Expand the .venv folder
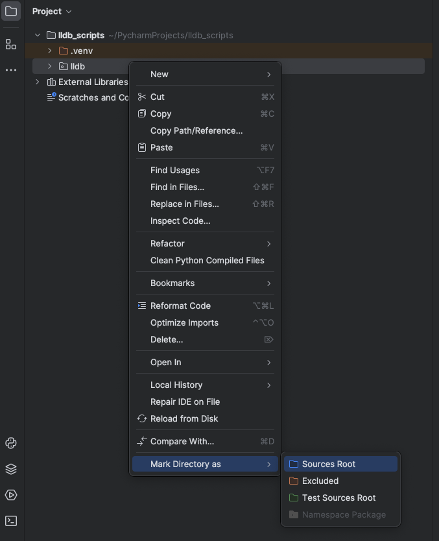The width and height of the screenshot is (439, 541). [x=50, y=51]
